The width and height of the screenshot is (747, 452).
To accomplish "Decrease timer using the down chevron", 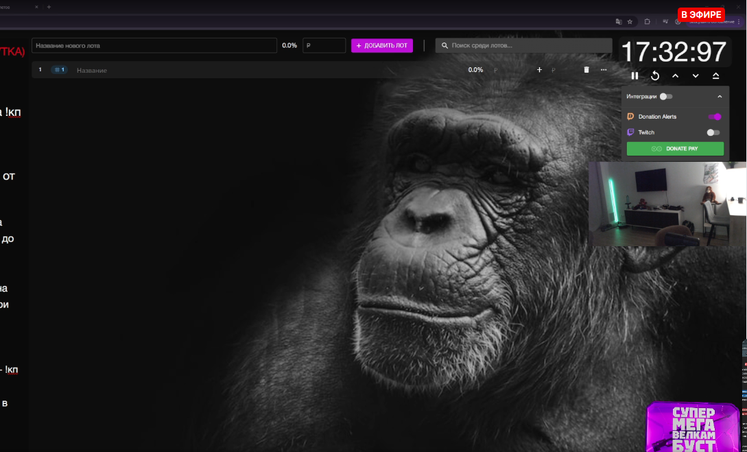I will 696,75.
